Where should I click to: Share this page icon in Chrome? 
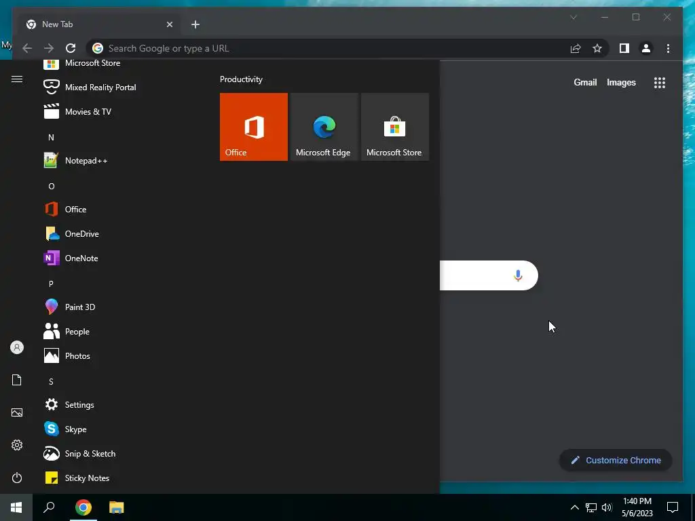pyautogui.click(x=576, y=48)
